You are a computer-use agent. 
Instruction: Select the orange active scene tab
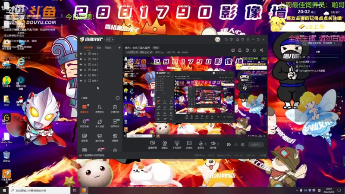click(x=88, y=47)
